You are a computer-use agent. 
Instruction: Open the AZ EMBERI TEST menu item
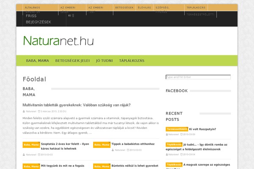(96, 10)
